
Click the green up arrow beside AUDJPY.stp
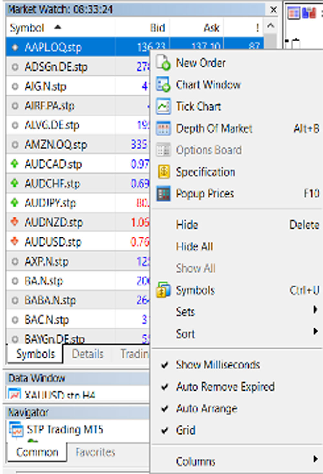(x=15, y=203)
